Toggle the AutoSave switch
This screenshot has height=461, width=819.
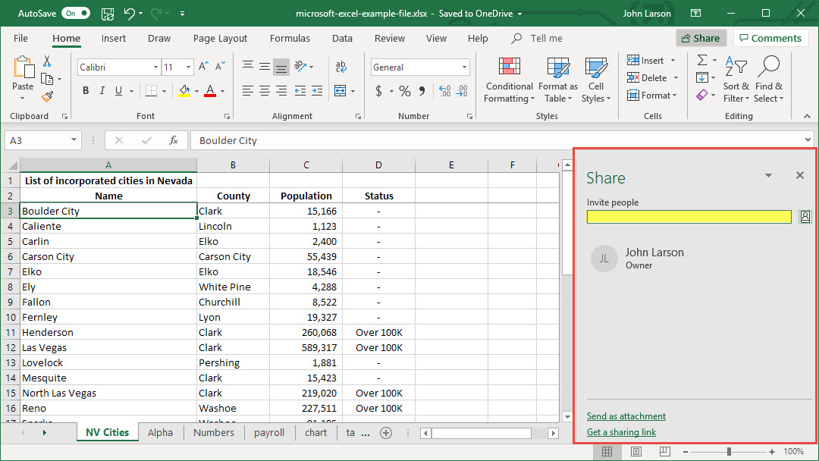click(x=75, y=13)
